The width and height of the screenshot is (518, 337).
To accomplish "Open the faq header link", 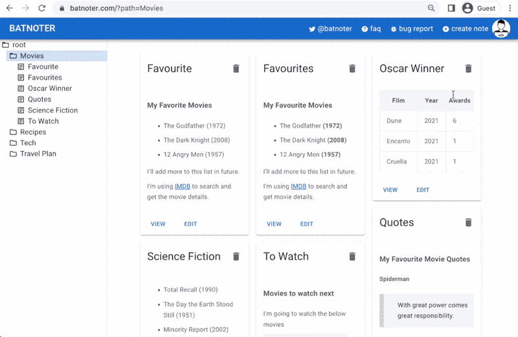I will (371, 29).
